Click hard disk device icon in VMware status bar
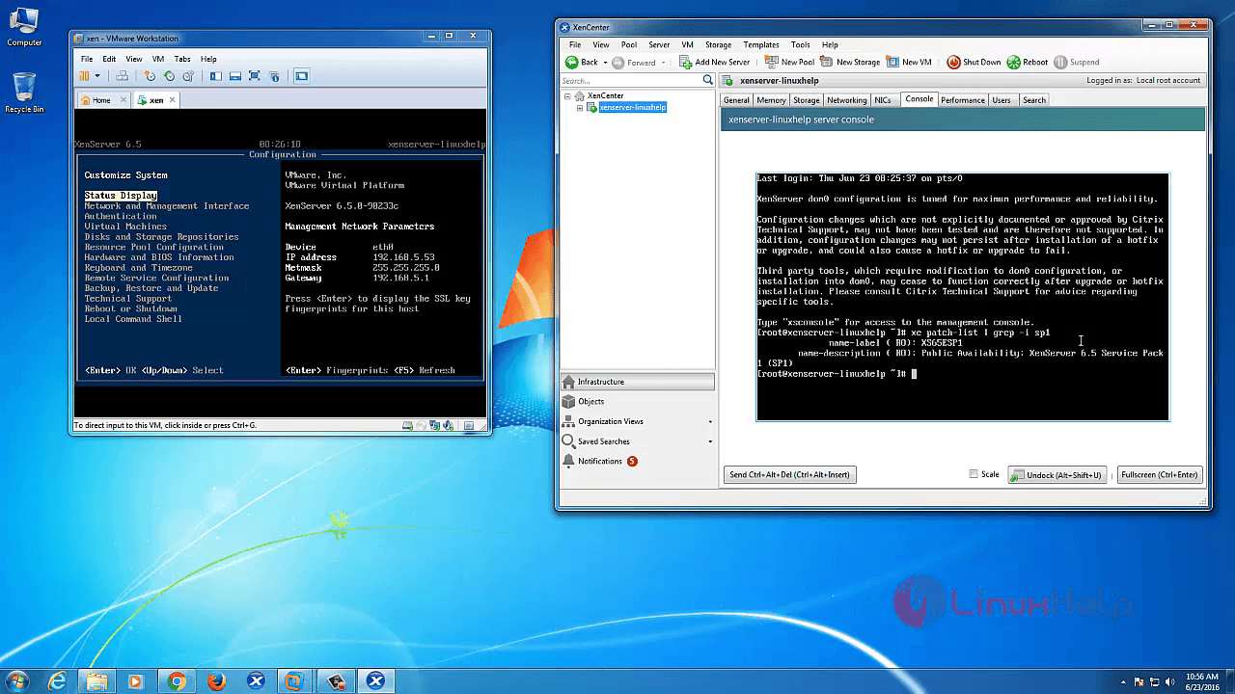This screenshot has width=1235, height=694. click(x=408, y=425)
